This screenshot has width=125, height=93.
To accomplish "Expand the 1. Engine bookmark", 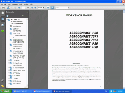I will coord(9,60).
